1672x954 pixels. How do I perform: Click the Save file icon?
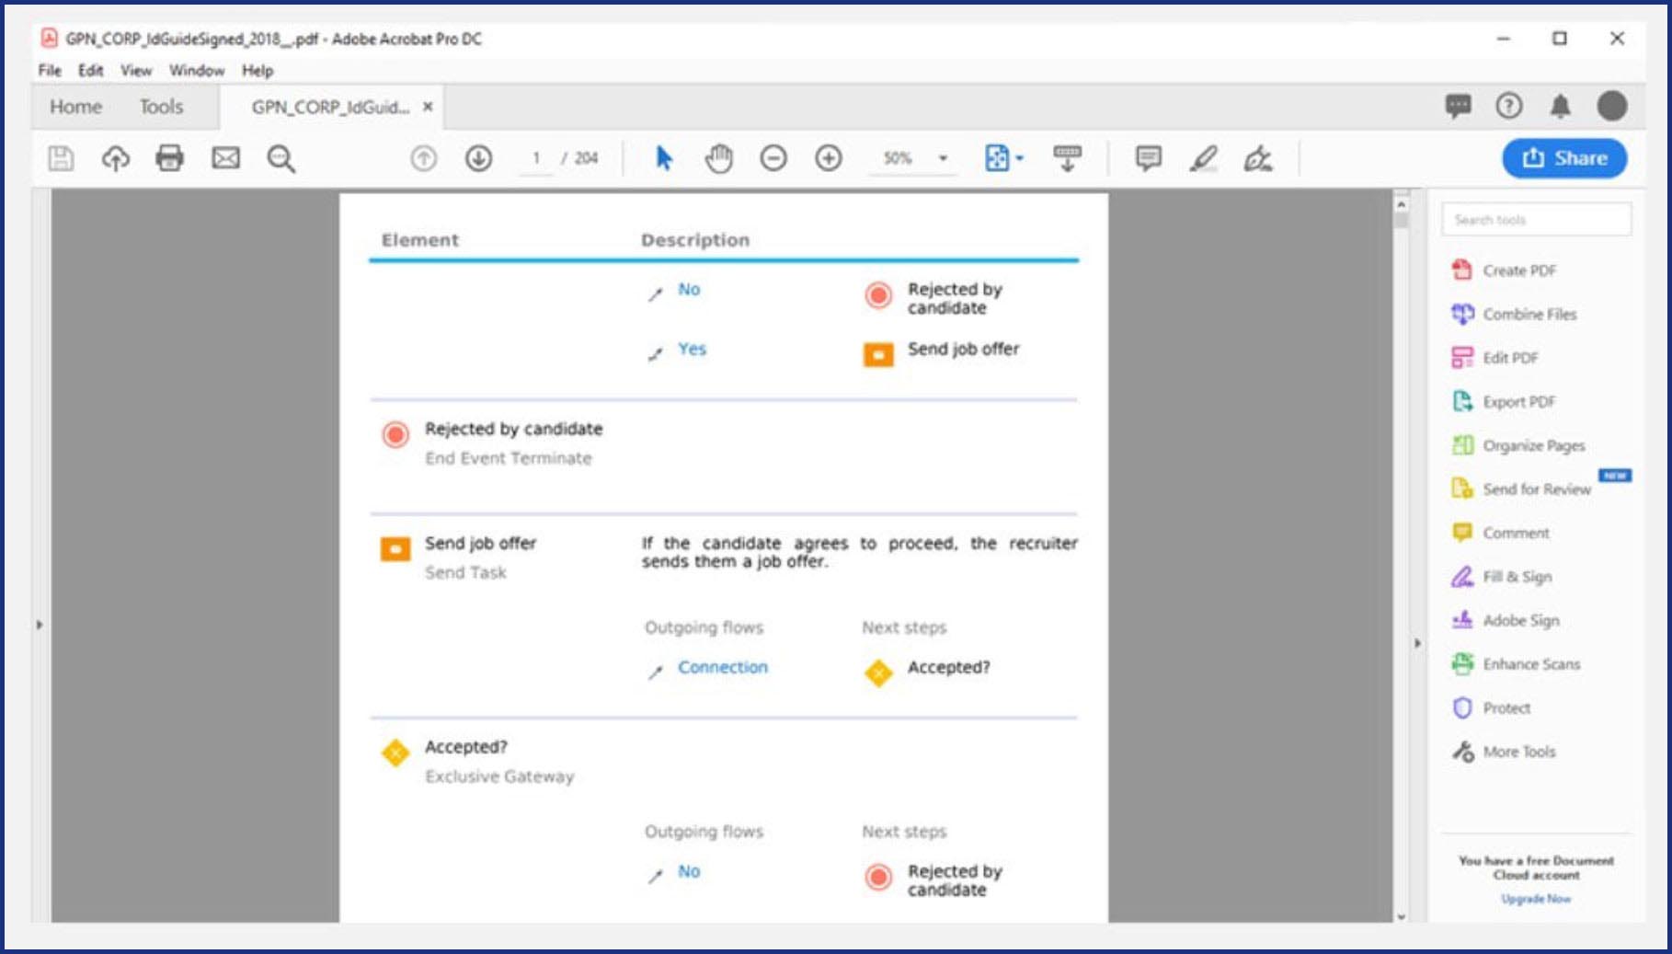61,158
